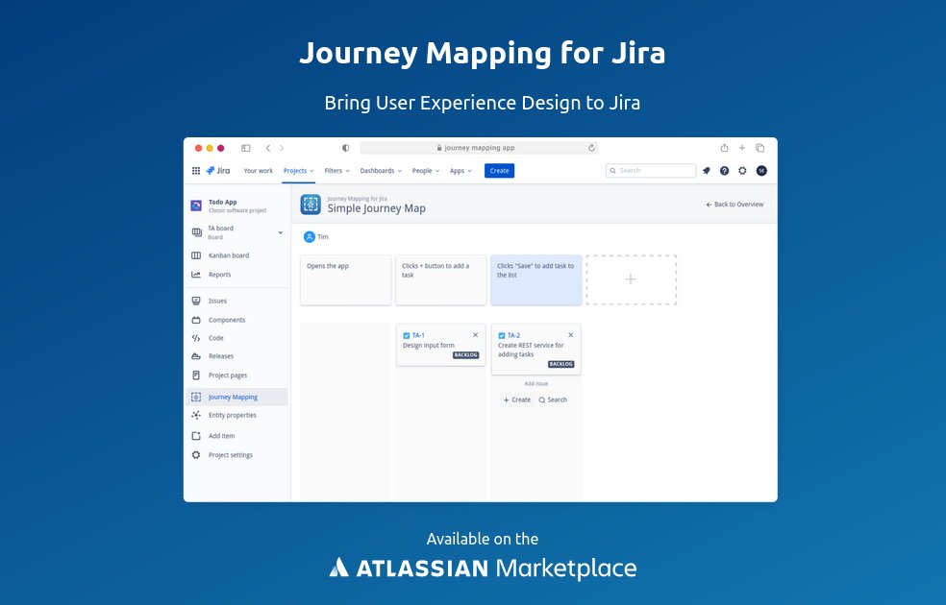The height and width of the screenshot is (605, 946).
Task: Add a new step with the dashed plus card
Action: (x=631, y=279)
